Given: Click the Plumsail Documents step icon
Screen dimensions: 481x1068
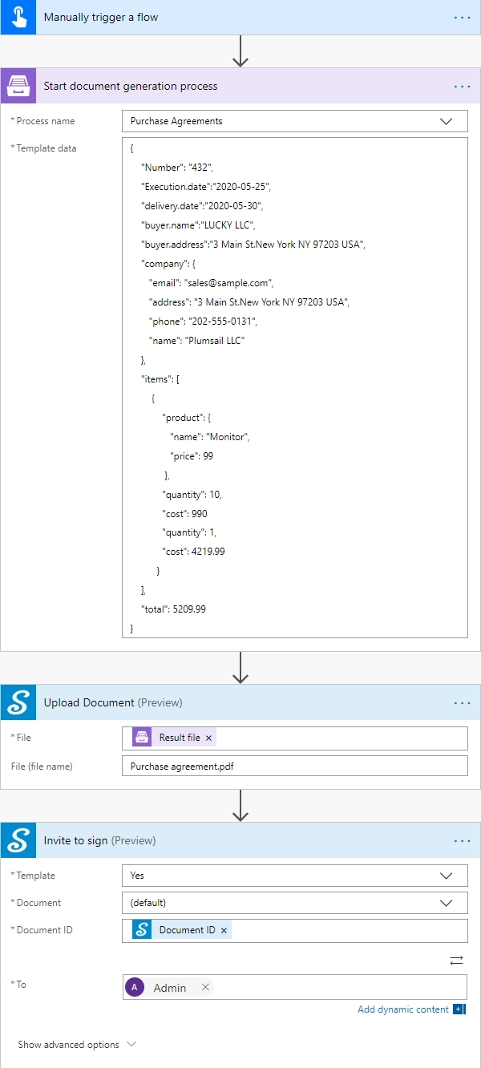Looking at the screenshot, I should (18, 86).
